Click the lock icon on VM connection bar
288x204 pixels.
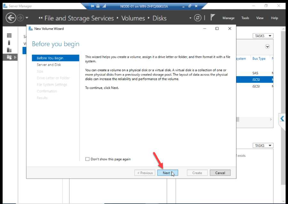coord(98,6)
